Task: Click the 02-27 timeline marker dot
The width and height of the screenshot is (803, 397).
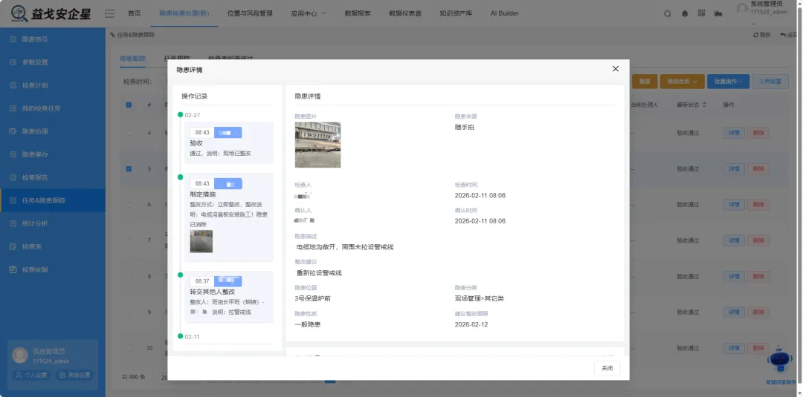Action: coord(180,115)
